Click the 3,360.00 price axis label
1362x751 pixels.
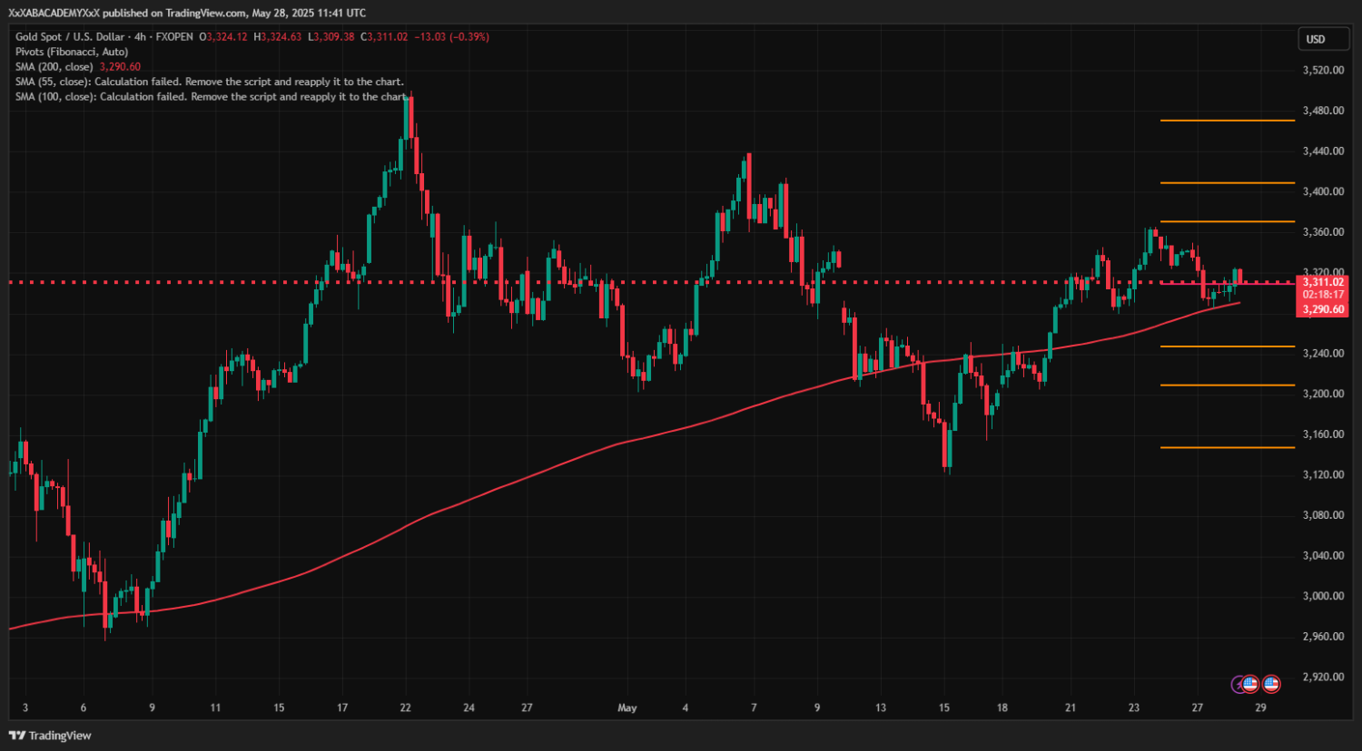1323,232
